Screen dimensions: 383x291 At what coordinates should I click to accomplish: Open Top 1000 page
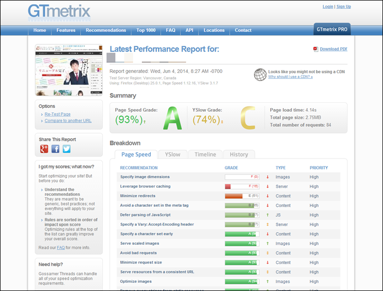pos(146,30)
